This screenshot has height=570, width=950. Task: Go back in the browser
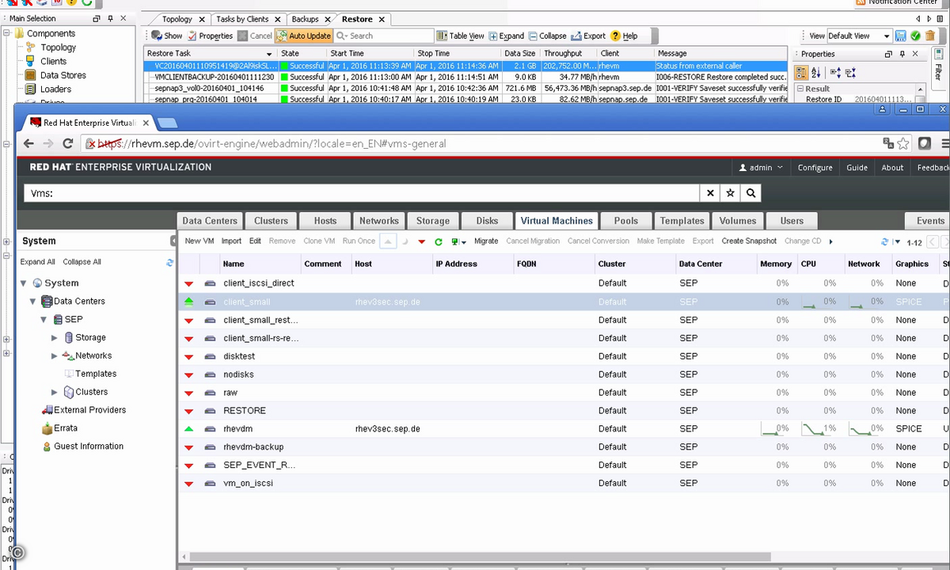(28, 143)
